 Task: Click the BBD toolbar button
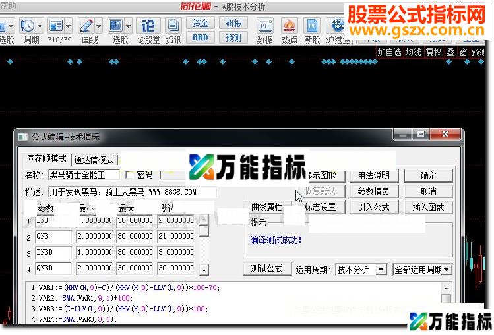click(201, 38)
